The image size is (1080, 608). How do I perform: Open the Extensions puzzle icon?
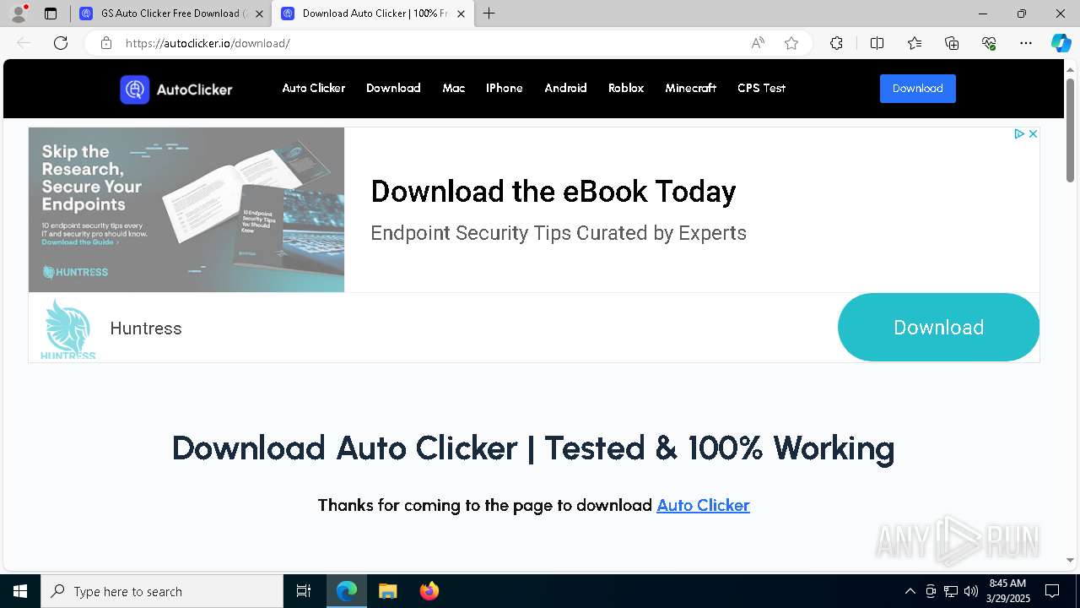pos(836,43)
